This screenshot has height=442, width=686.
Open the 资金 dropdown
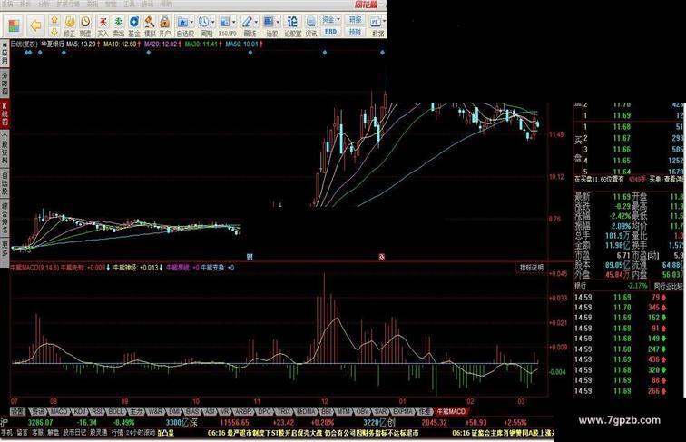(x=330, y=20)
